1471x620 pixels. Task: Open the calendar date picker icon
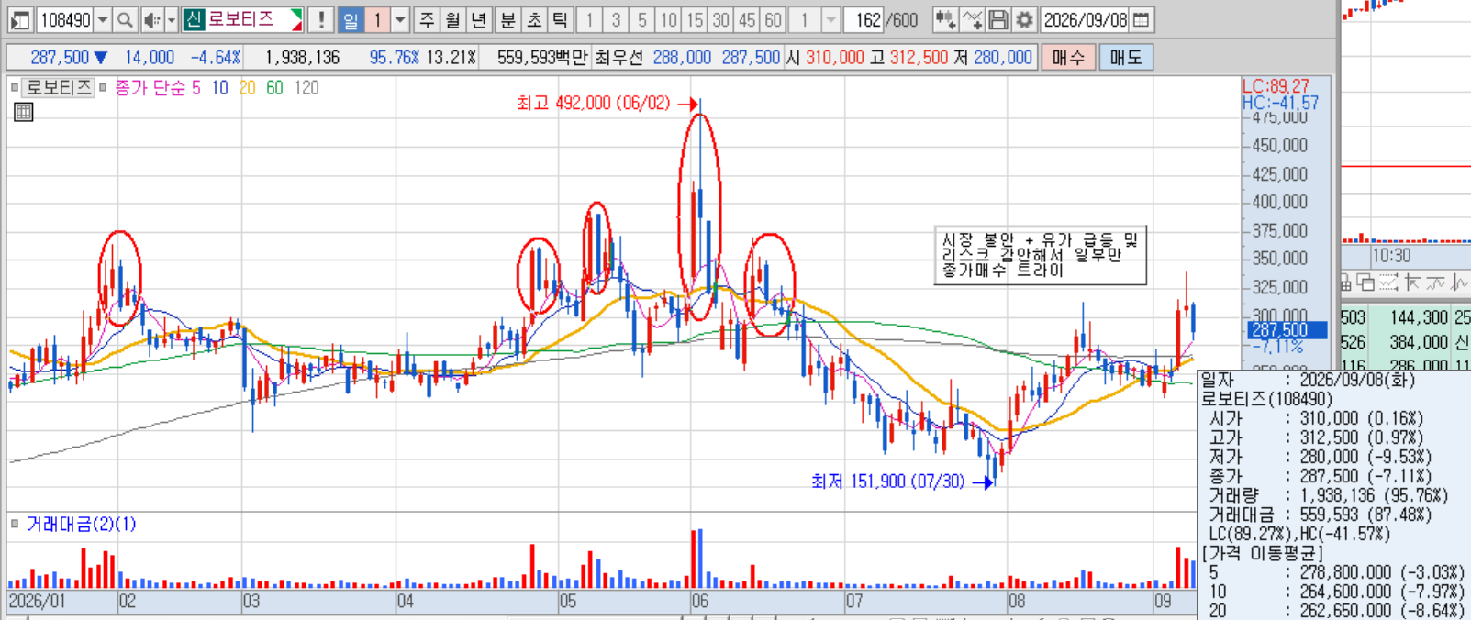[x=1142, y=19]
